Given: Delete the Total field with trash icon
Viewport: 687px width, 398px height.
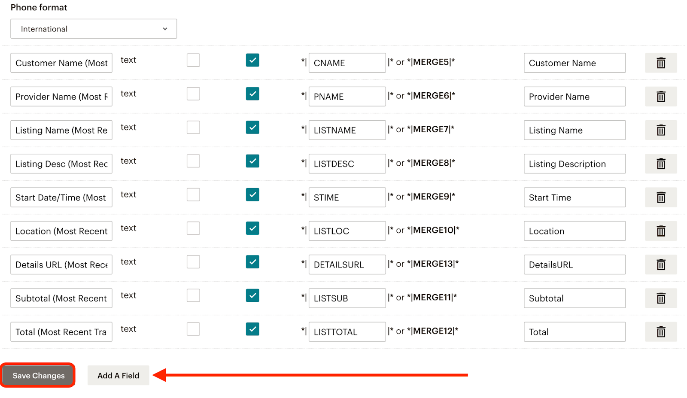Looking at the screenshot, I should pos(661,332).
